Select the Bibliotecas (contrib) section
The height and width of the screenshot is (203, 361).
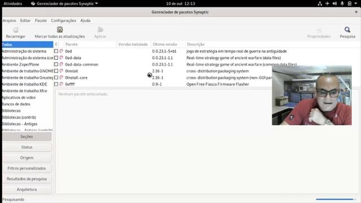[28, 117]
